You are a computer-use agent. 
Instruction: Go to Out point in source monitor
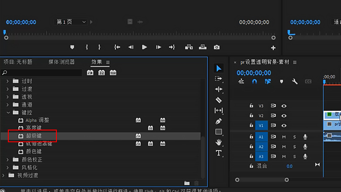coord(172,47)
